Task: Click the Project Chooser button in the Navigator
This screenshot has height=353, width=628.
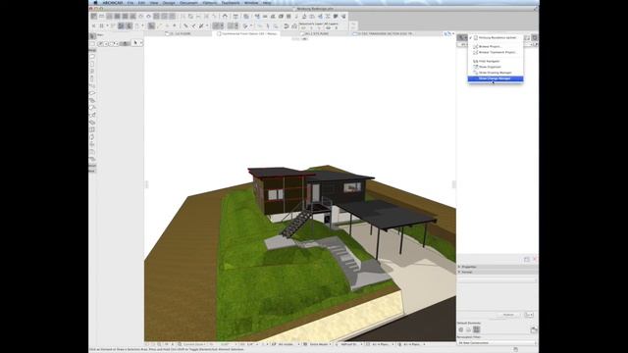Action: [x=462, y=37]
